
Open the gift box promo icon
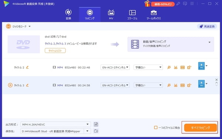click(147, 4)
